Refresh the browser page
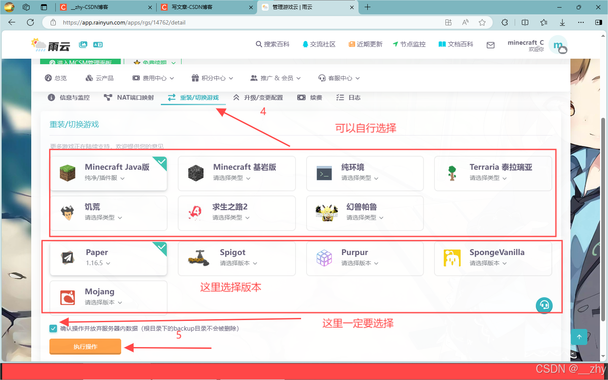Image resolution: width=608 pixels, height=380 pixels. [30, 22]
